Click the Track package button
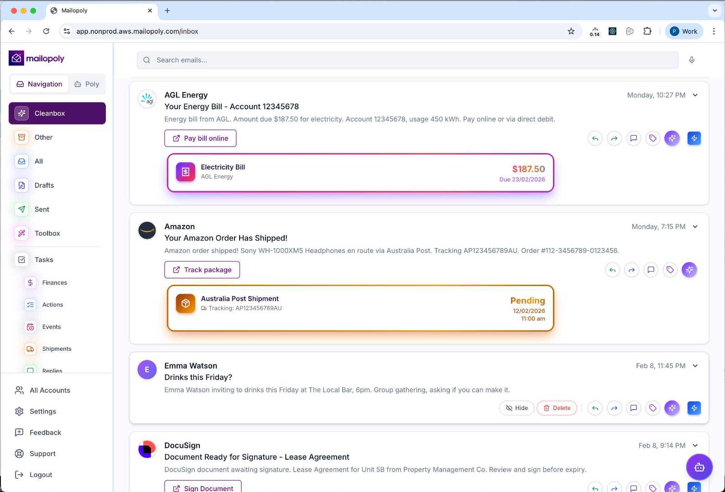Image resolution: width=725 pixels, height=492 pixels. click(202, 270)
